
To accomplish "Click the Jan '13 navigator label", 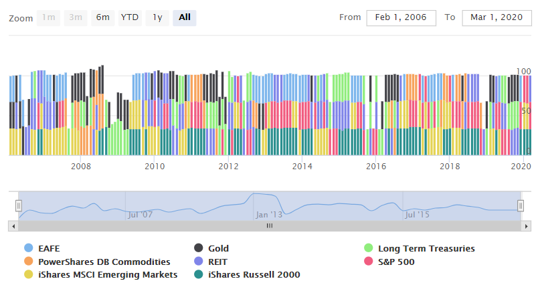I will coord(269,215).
